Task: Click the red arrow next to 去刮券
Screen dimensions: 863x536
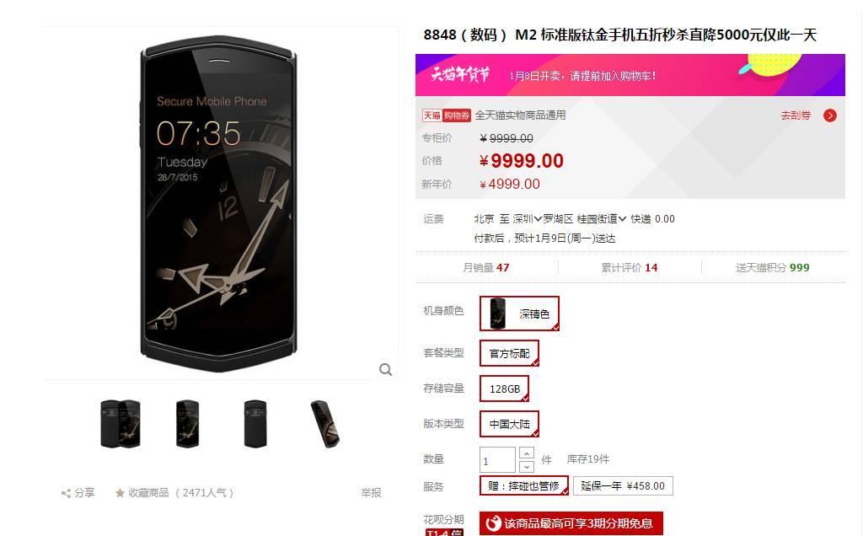Action: [x=830, y=115]
